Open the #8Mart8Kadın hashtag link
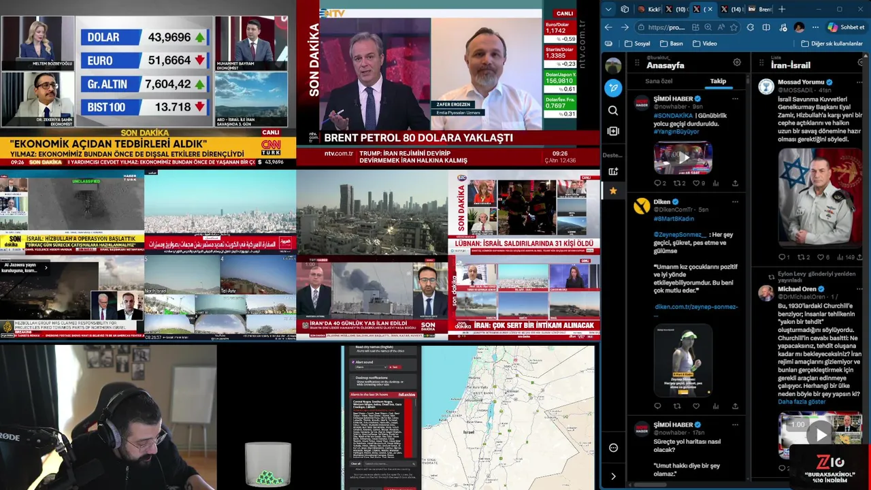Image resolution: width=871 pixels, height=490 pixels. pos(674,218)
